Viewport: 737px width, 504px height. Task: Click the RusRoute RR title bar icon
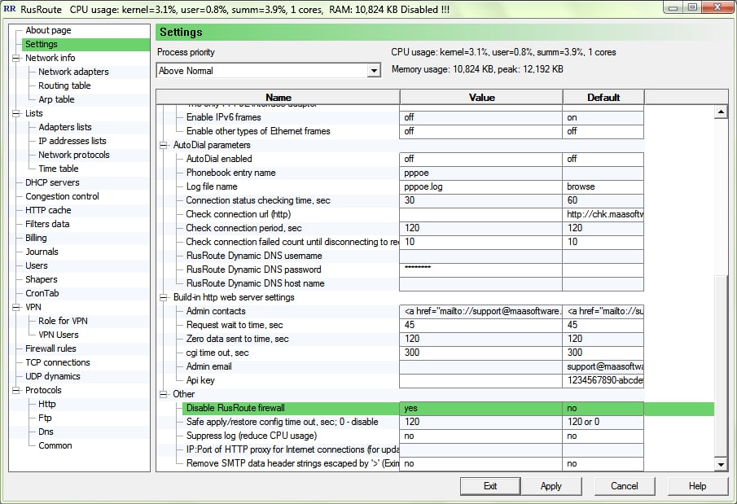[10, 8]
